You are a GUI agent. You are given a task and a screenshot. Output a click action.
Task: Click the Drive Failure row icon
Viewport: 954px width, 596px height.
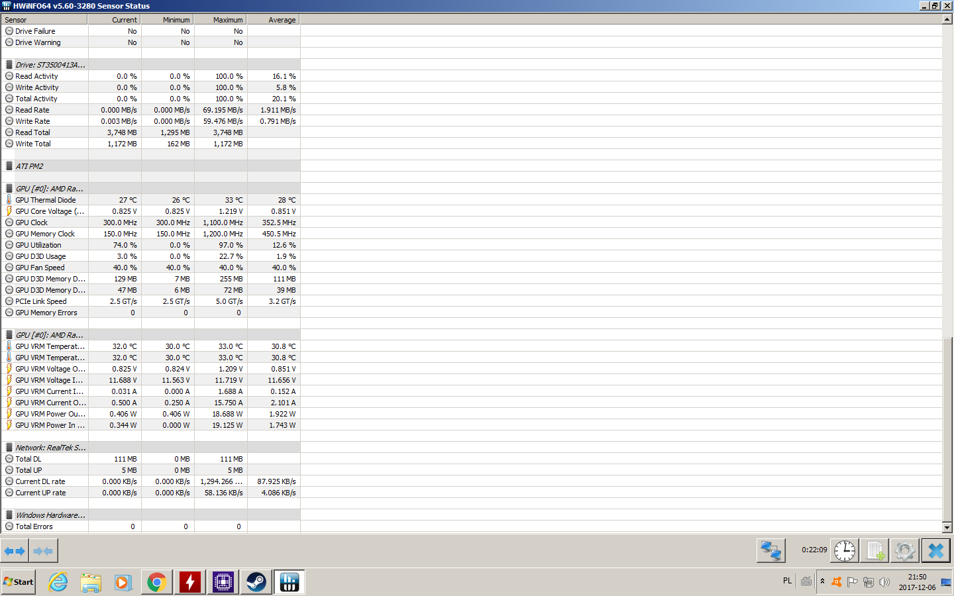9,31
